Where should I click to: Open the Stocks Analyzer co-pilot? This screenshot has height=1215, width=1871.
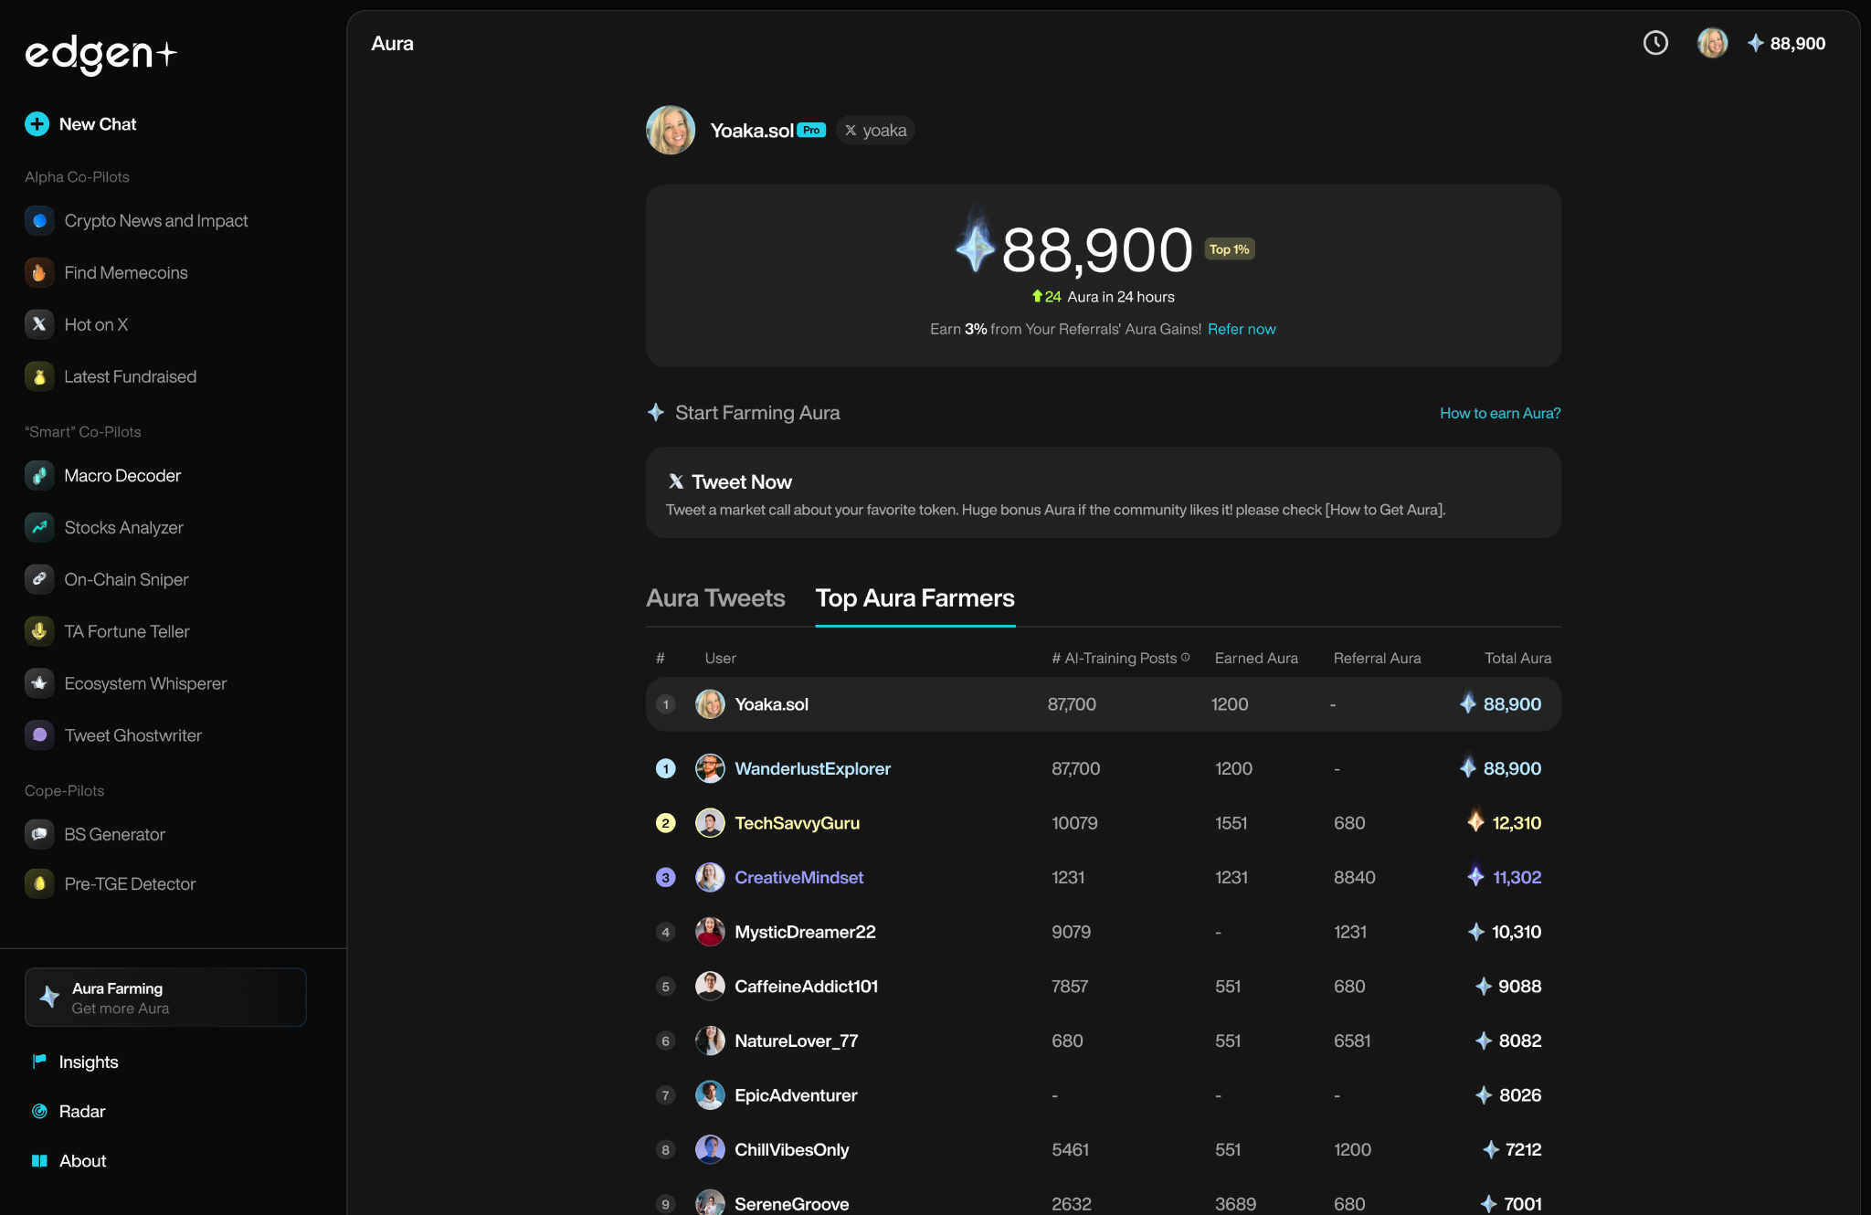click(x=123, y=528)
